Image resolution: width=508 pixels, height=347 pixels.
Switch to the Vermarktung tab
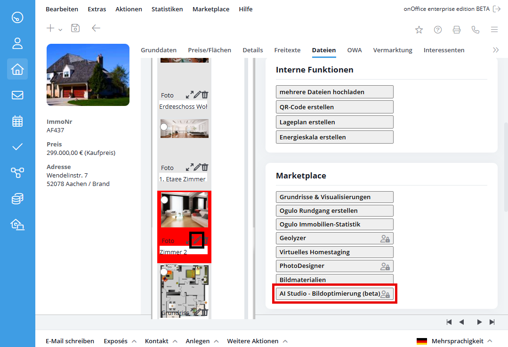[x=393, y=50]
